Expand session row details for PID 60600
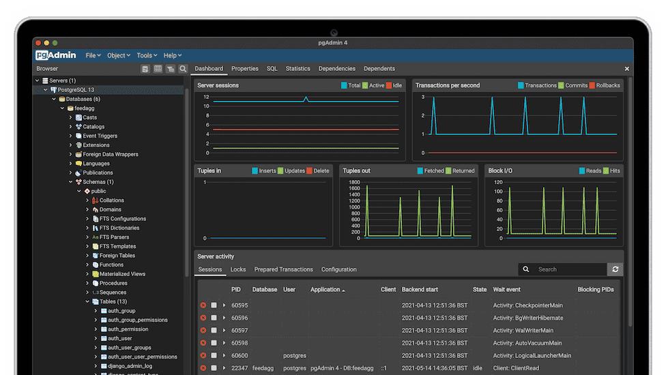Screen dimensions: 666x375 (x=224, y=355)
